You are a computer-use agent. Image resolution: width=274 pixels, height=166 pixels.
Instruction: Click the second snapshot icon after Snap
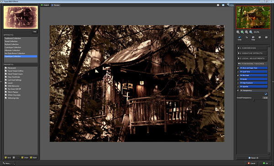point(260,37)
